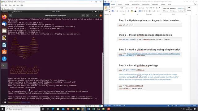Toggle Underline formatting in Word
This screenshot has width=198, height=111.
click(117, 11)
